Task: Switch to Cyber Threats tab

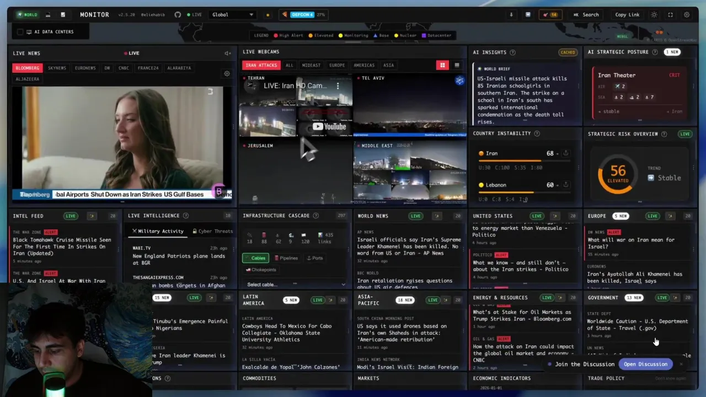Action: pos(212,231)
